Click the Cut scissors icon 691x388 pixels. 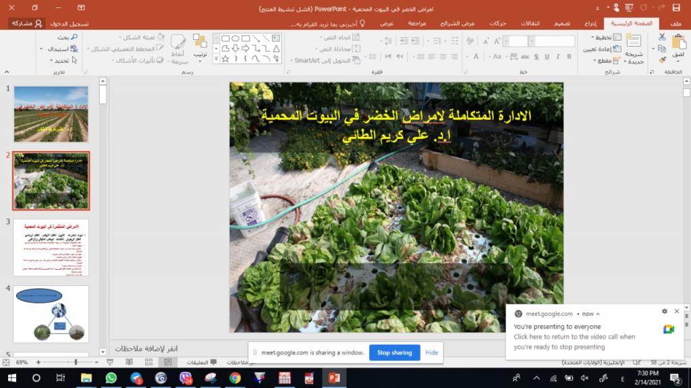pos(662,36)
